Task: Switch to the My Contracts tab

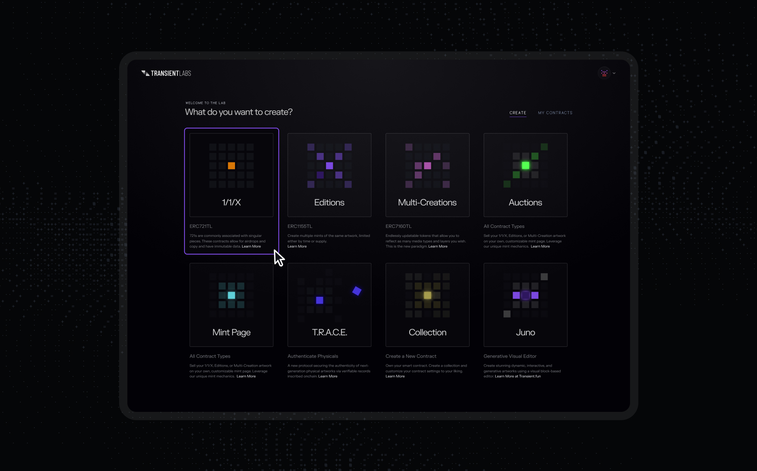Action: tap(555, 113)
